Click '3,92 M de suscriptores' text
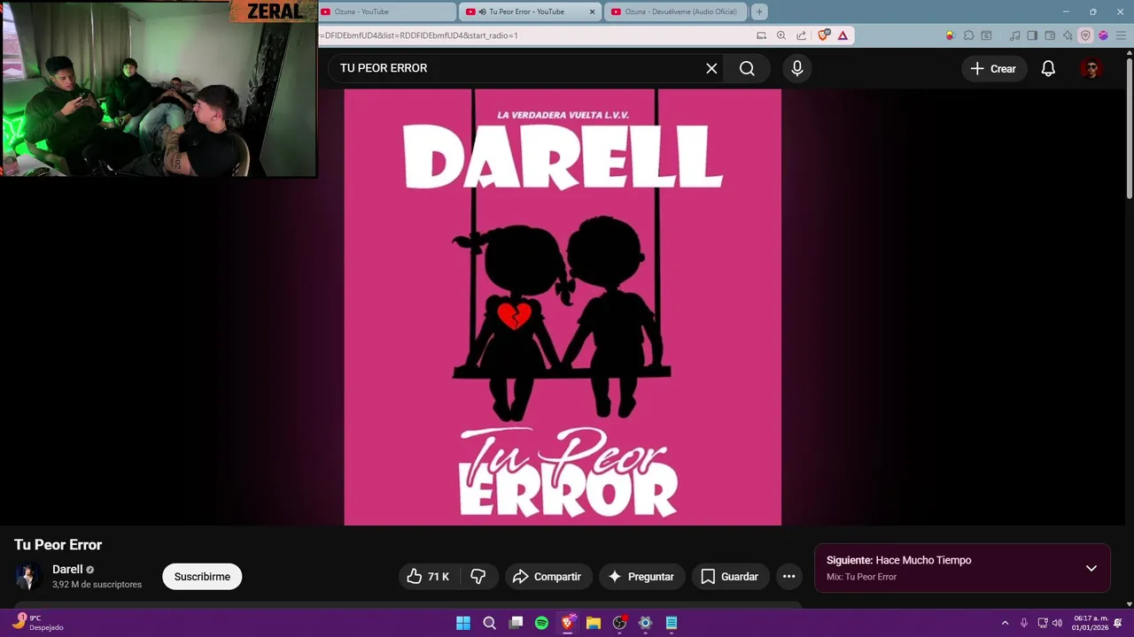The width and height of the screenshot is (1134, 637). pyautogui.click(x=97, y=585)
